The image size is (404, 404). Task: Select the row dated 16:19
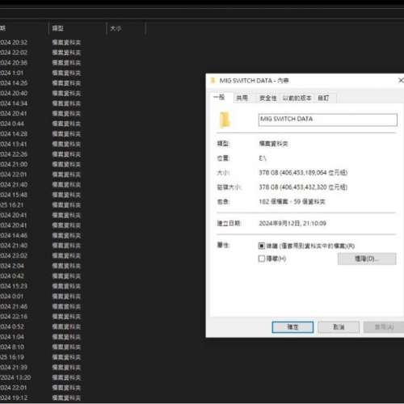click(40, 357)
